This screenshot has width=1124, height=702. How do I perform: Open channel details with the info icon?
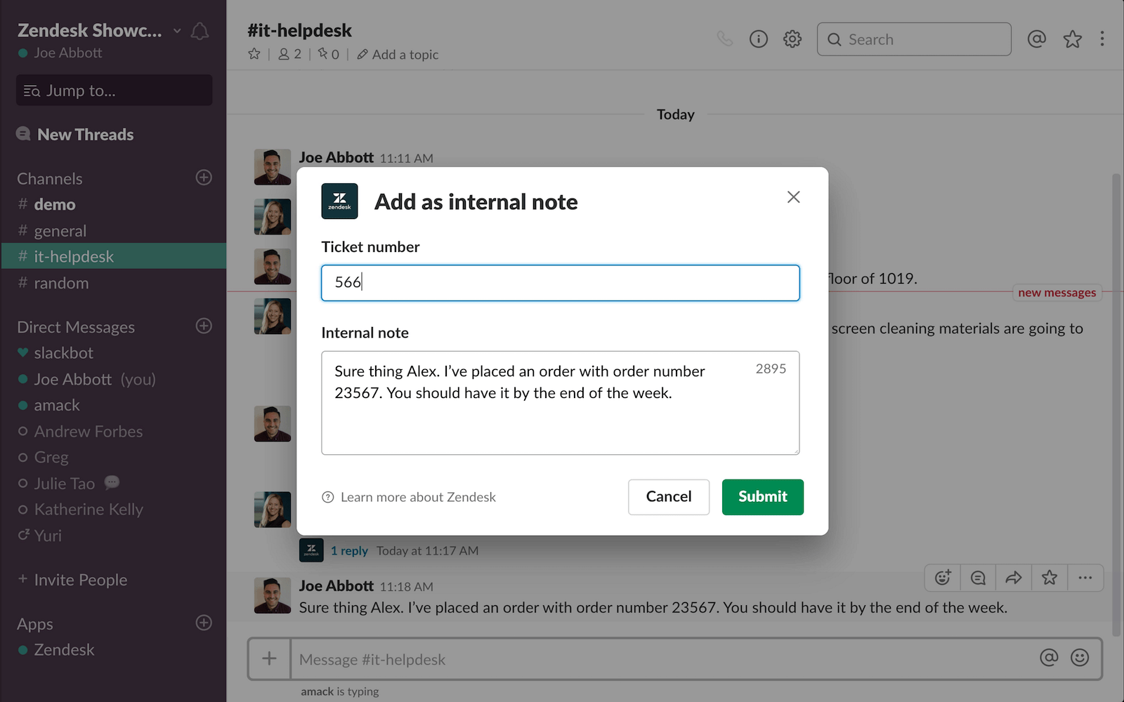(758, 39)
